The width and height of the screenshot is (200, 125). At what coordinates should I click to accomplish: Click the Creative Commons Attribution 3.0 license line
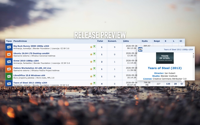pyautogui.click(x=165, y=79)
